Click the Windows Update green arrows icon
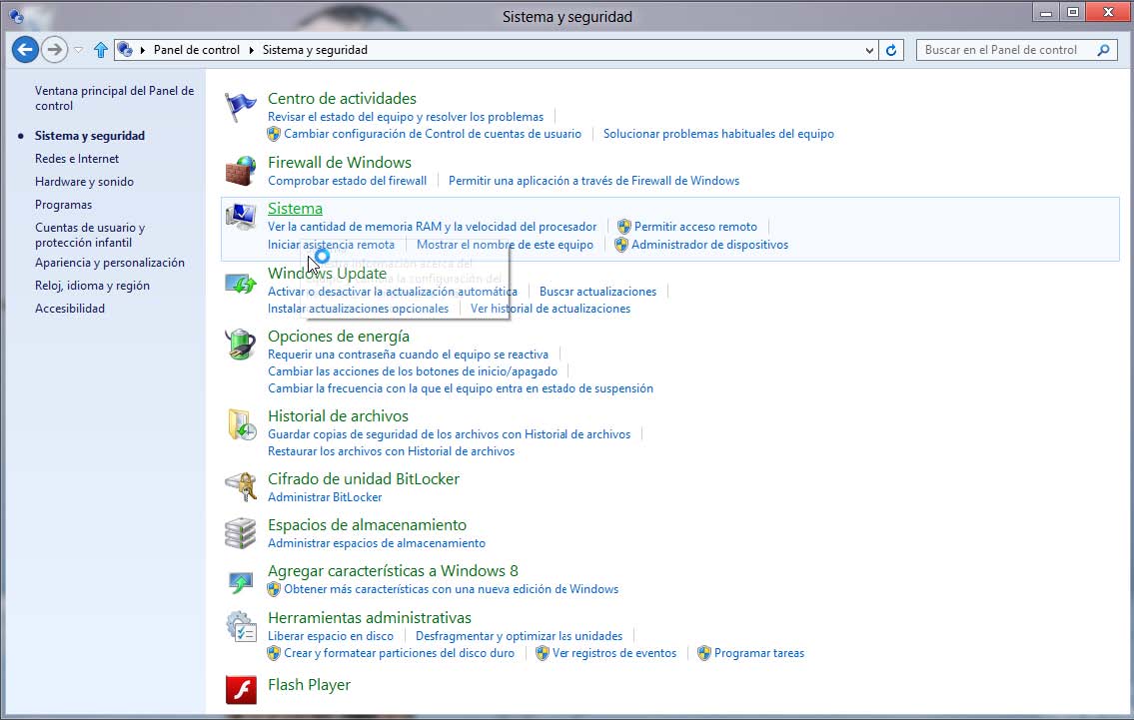The width and height of the screenshot is (1134, 720). tap(241, 284)
